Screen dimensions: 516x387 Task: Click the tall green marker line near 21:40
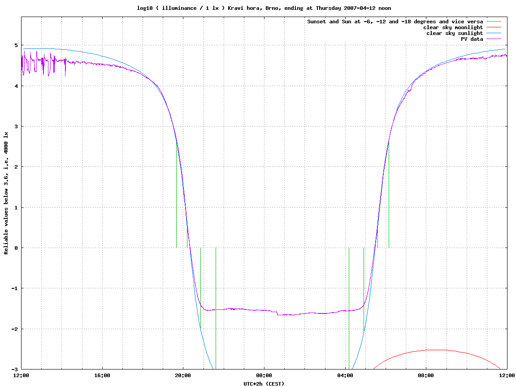tap(216, 309)
